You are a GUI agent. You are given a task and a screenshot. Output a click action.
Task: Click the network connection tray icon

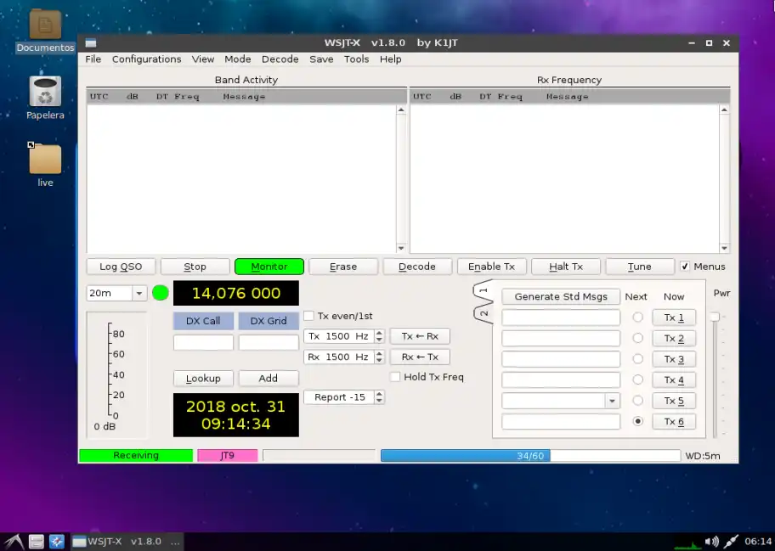click(x=731, y=542)
